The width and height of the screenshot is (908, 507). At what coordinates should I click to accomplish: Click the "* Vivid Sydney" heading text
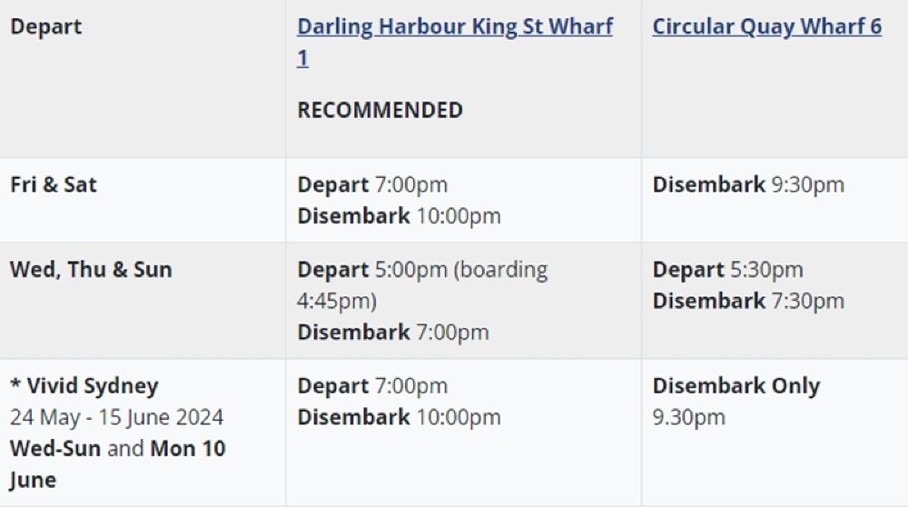[x=84, y=385]
